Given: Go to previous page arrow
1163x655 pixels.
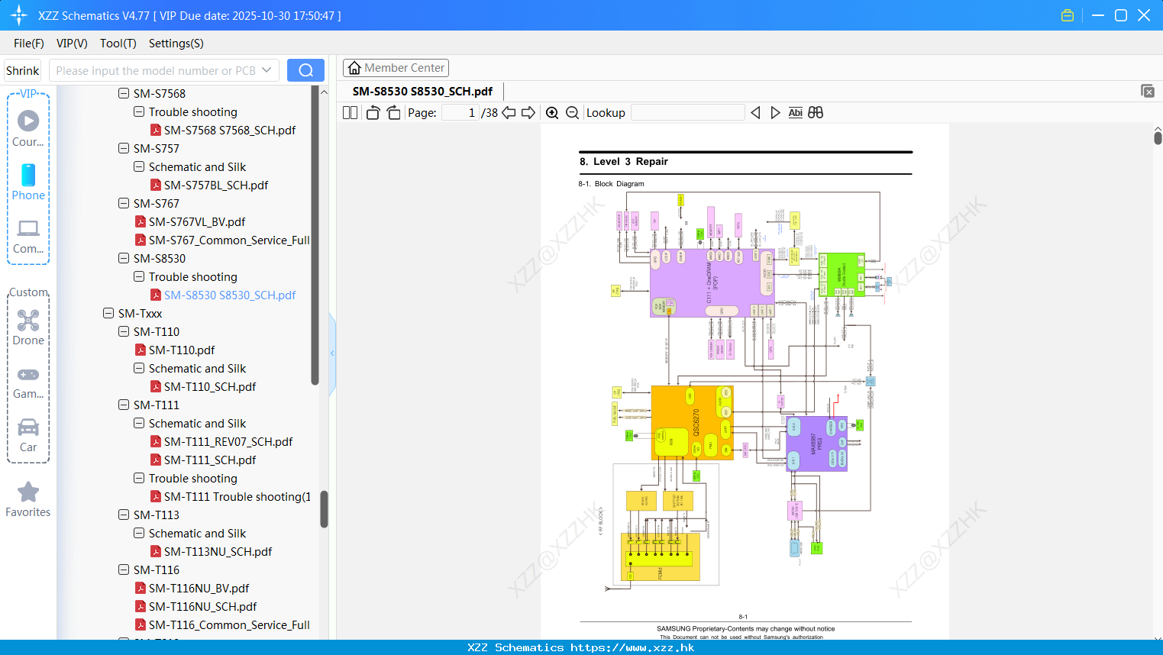Looking at the screenshot, I should click(x=509, y=113).
